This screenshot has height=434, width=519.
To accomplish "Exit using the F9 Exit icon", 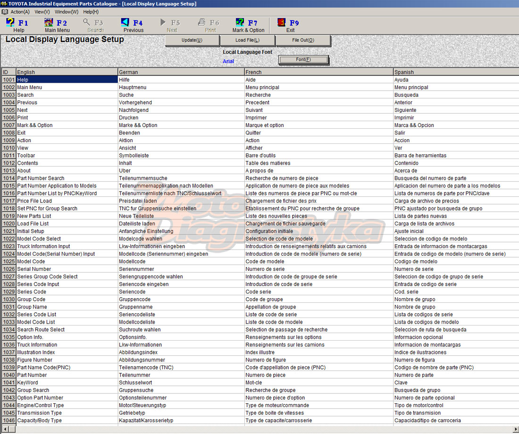I will click(281, 22).
